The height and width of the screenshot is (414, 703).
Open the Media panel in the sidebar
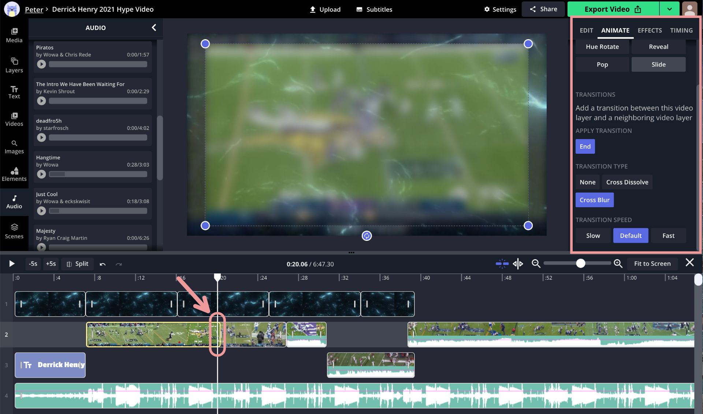click(x=14, y=35)
